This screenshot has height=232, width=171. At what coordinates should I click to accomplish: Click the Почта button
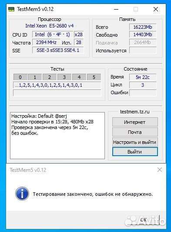[135, 132]
